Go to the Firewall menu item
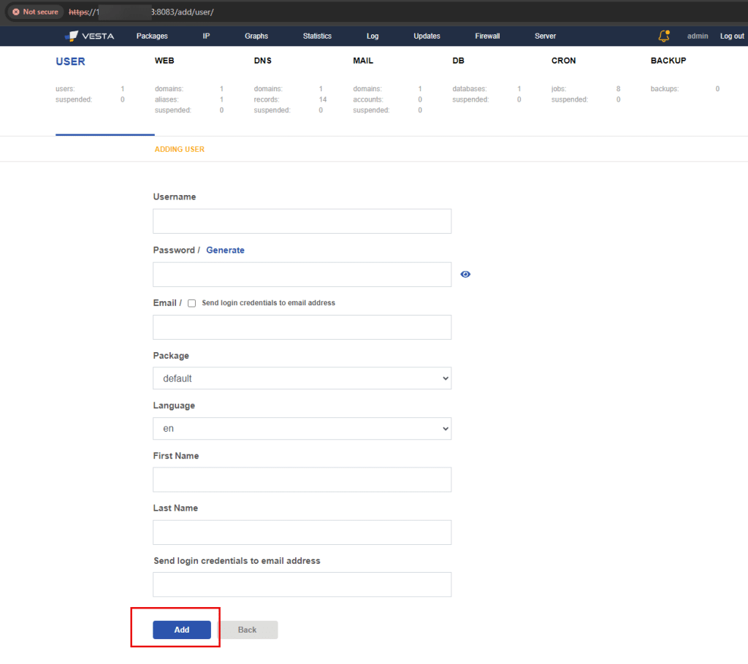Screen dimensions: 748x664 click(487, 36)
